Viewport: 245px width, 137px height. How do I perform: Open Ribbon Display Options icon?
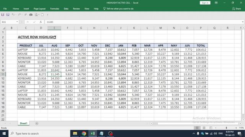pos(216,3)
